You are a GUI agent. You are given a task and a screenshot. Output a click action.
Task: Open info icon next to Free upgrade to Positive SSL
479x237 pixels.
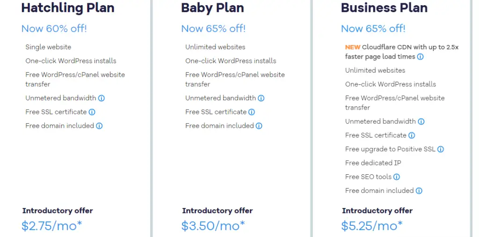(x=441, y=149)
